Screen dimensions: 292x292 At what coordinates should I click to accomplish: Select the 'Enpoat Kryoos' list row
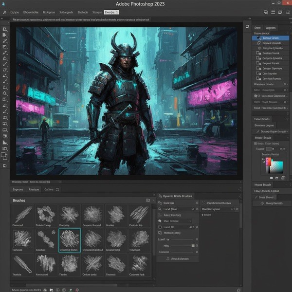click(271, 63)
